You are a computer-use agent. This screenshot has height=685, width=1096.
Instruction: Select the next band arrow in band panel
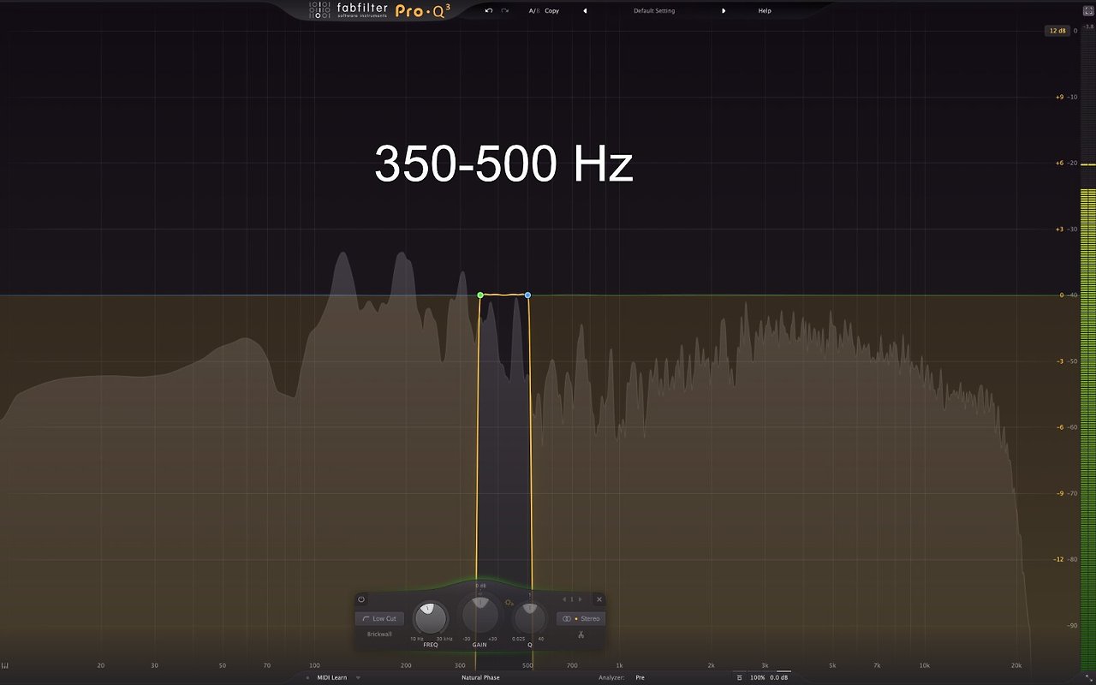[x=581, y=599]
